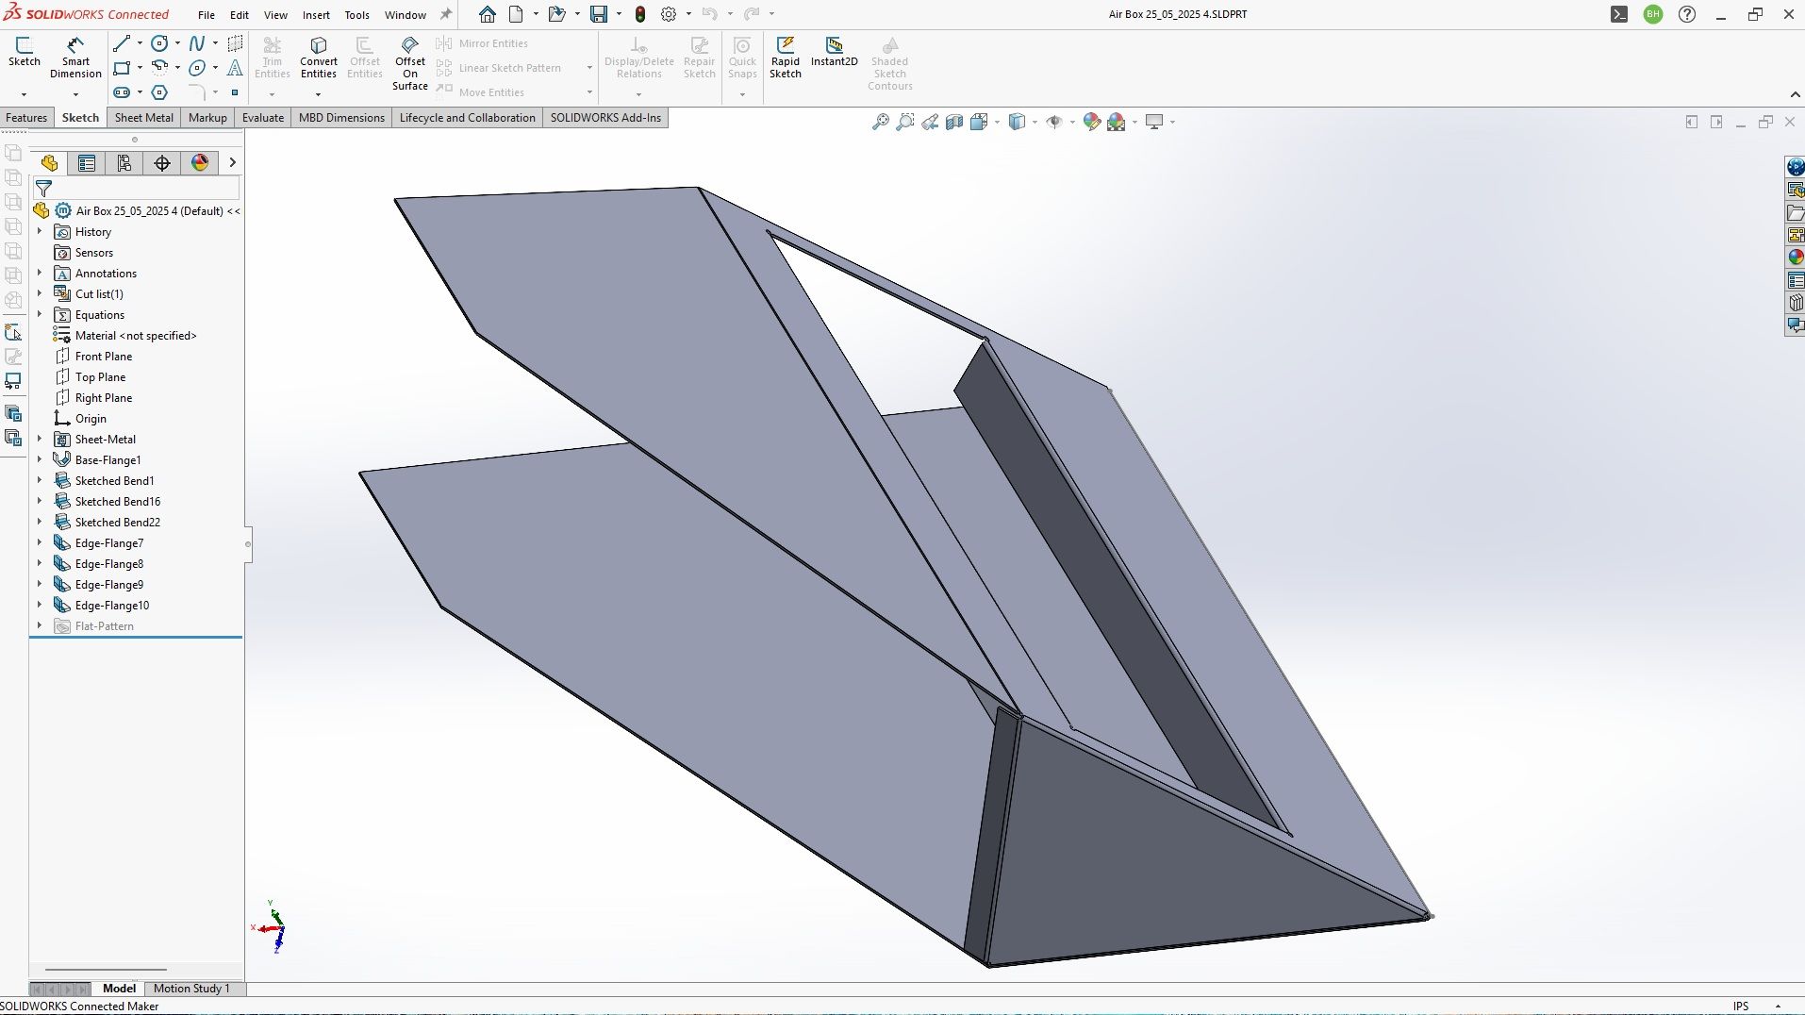The height and width of the screenshot is (1015, 1805).
Task: Open the Insert menu
Action: 316,15
